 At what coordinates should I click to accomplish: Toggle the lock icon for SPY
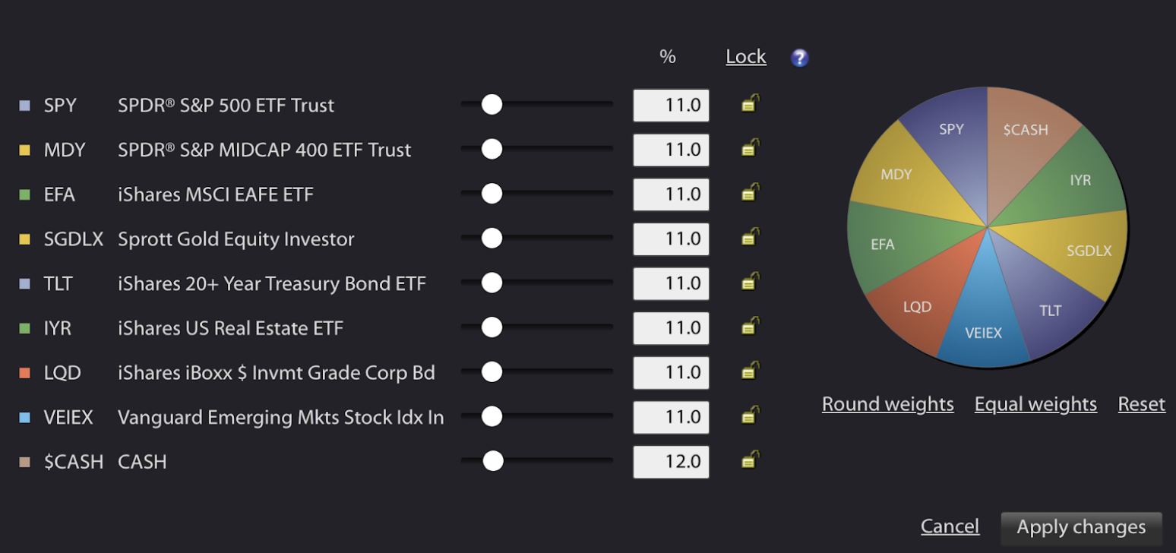(751, 104)
